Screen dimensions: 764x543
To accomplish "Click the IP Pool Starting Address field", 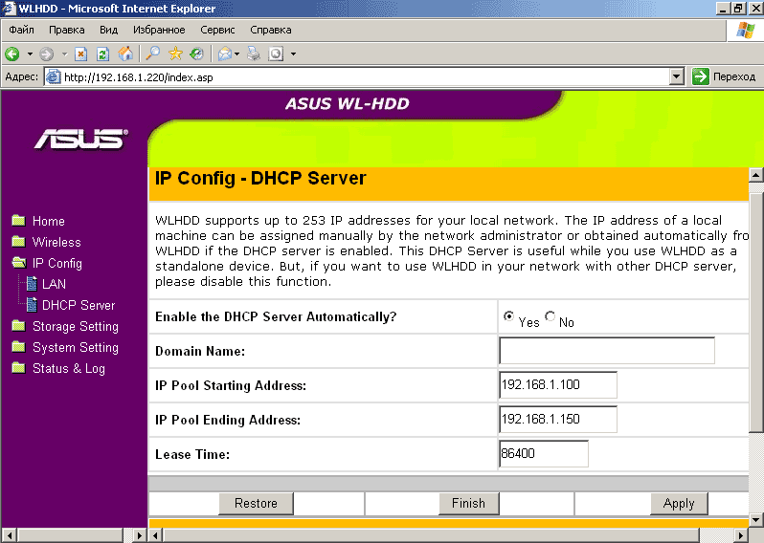I will [x=558, y=385].
